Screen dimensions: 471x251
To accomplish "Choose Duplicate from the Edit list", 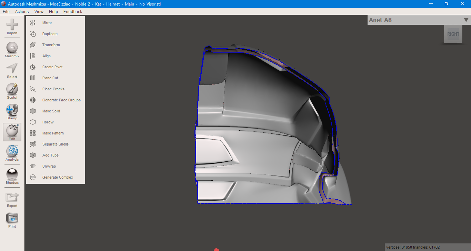I will [x=50, y=34].
